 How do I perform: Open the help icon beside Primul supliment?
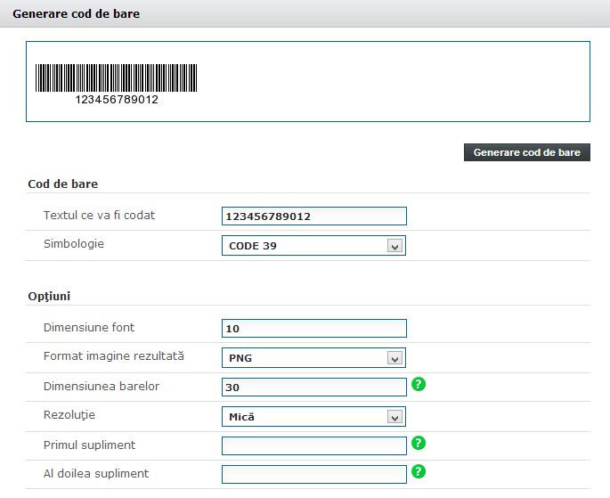(x=419, y=443)
